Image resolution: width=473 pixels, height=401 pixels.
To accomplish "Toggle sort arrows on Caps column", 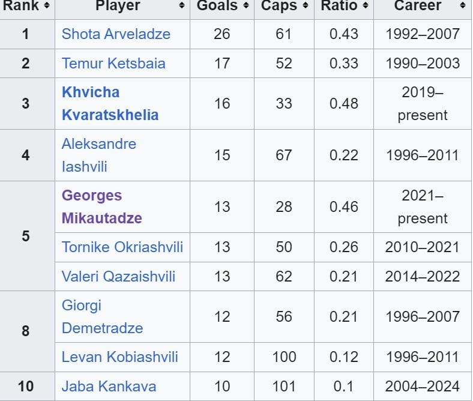I will pos(305,6).
